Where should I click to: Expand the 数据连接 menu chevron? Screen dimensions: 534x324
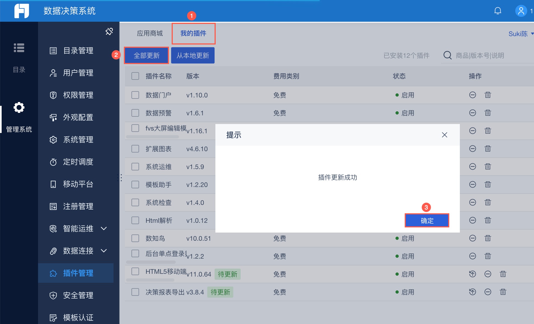tap(104, 251)
